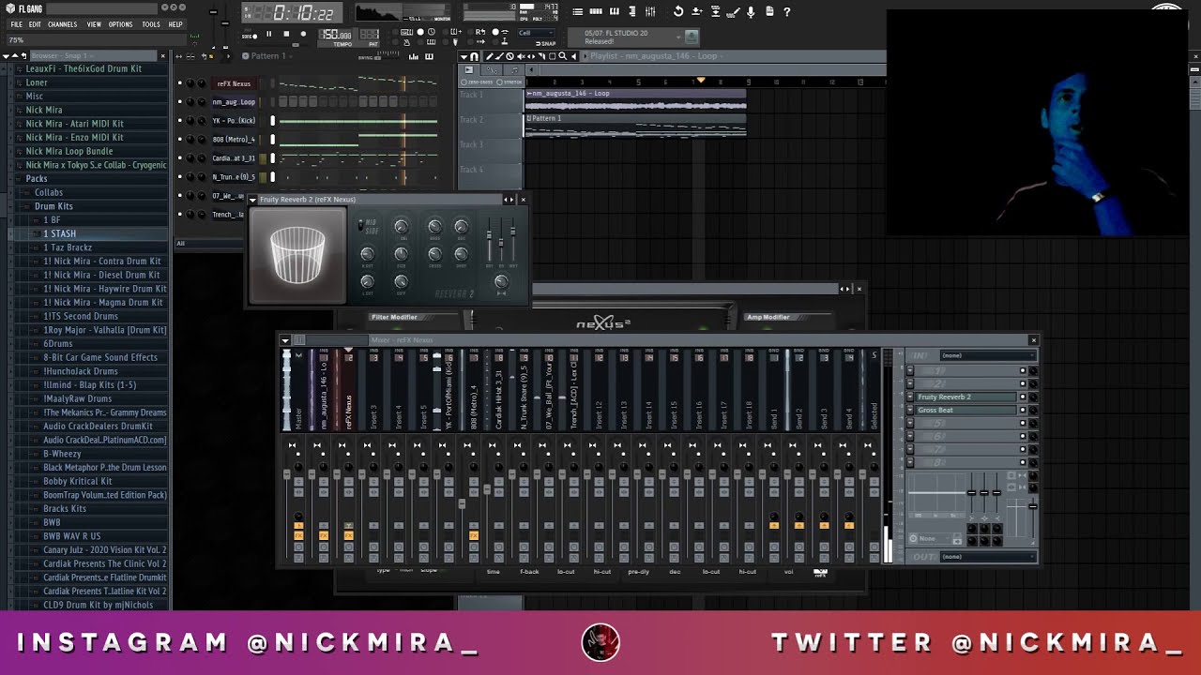Click the Undo history icon in toolbar
The width and height of the screenshot is (1201, 675).
(x=678, y=11)
